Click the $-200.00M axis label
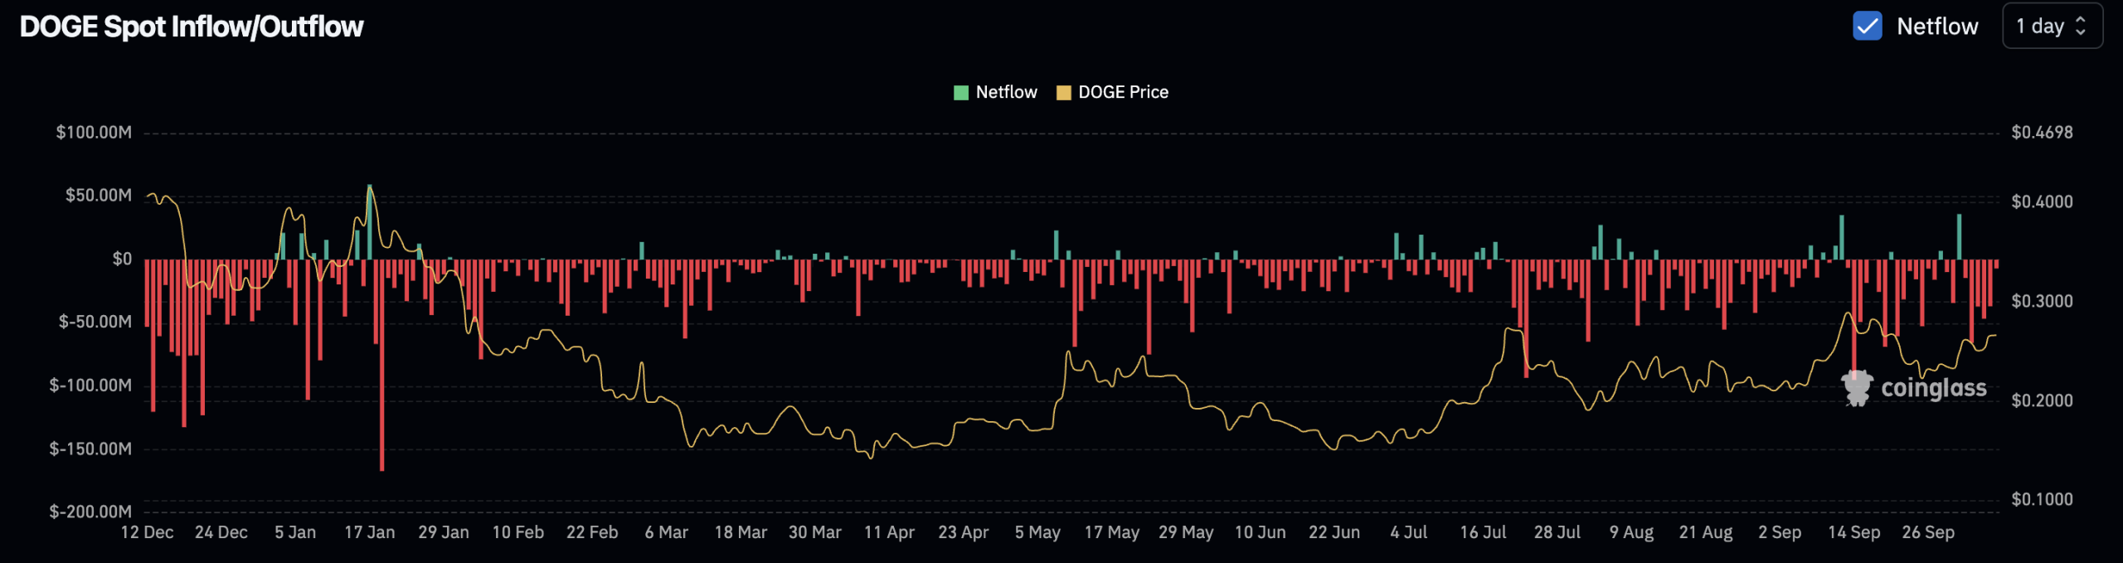The height and width of the screenshot is (563, 2123). 90,512
